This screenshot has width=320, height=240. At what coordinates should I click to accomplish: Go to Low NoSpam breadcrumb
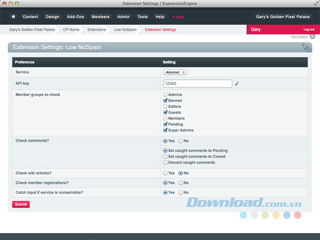125,30
